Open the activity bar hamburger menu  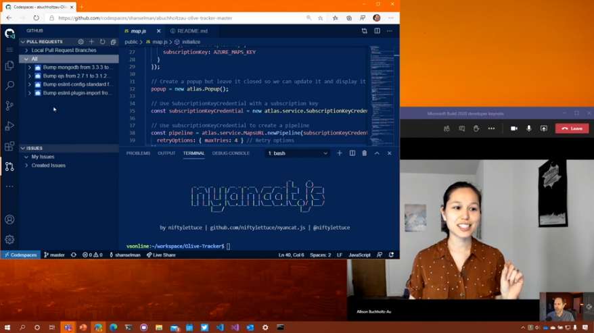[x=9, y=49]
